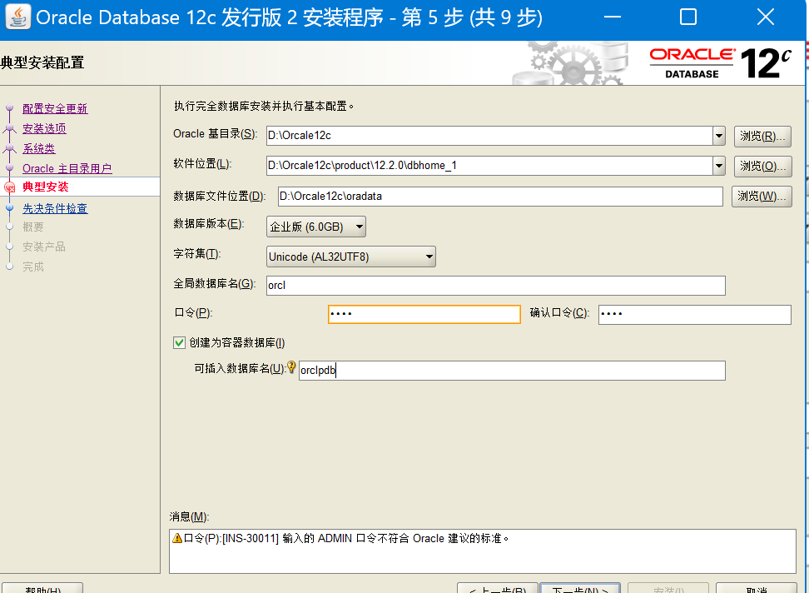This screenshot has height=593, width=809.
Task: Focus 确认口令 password field
Action: (694, 314)
